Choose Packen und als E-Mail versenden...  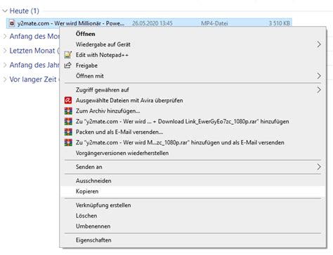(x=192, y=132)
